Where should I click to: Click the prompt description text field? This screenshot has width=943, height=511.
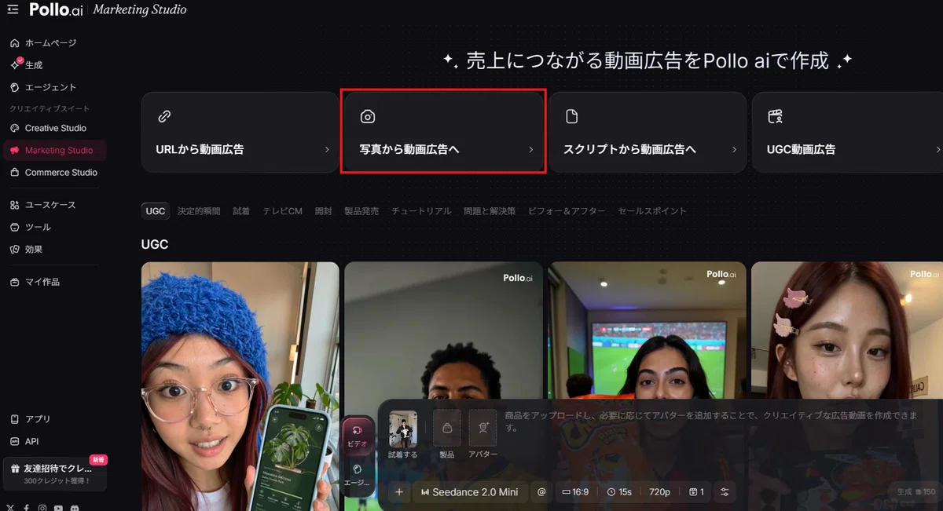pos(711,422)
